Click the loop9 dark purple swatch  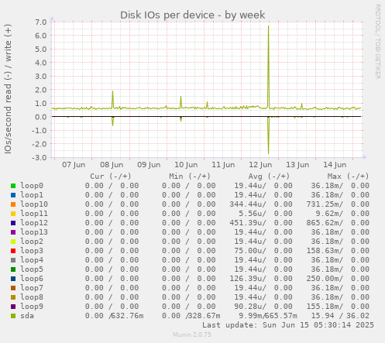click(13, 307)
